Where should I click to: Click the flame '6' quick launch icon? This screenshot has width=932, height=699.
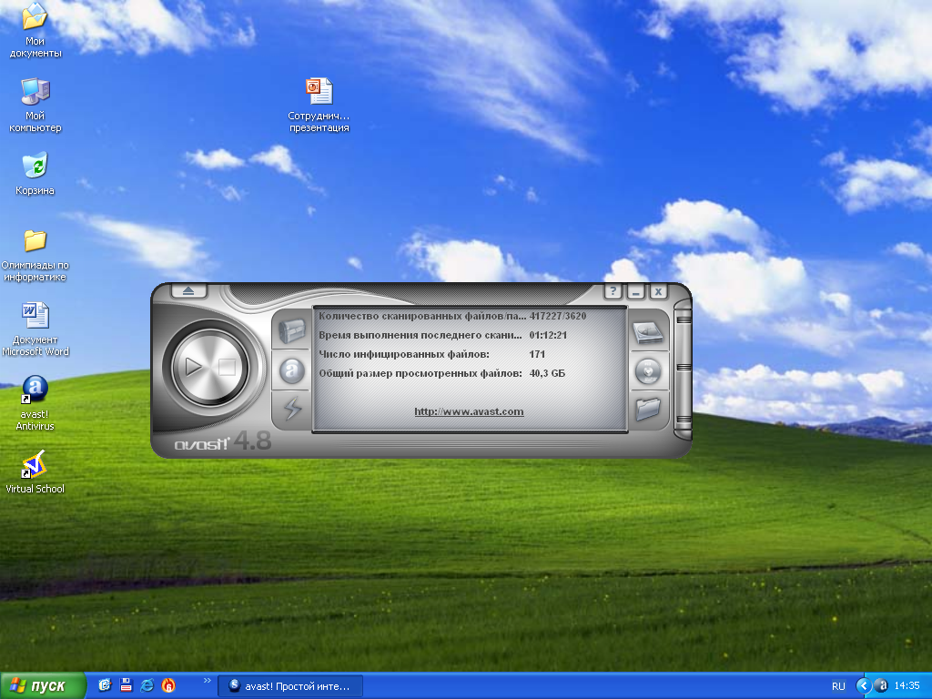tap(168, 685)
